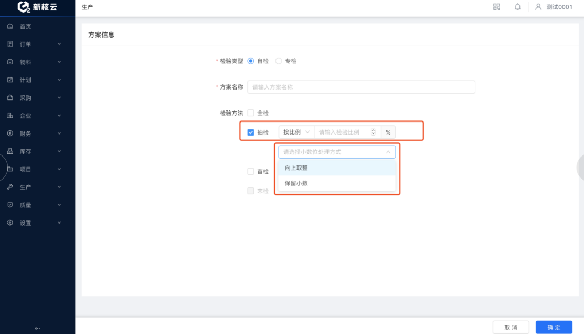Click the 确定 button
This screenshot has width=584, height=334.
554,327
